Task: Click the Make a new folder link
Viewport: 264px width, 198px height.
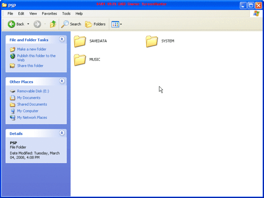Action: (x=32, y=49)
